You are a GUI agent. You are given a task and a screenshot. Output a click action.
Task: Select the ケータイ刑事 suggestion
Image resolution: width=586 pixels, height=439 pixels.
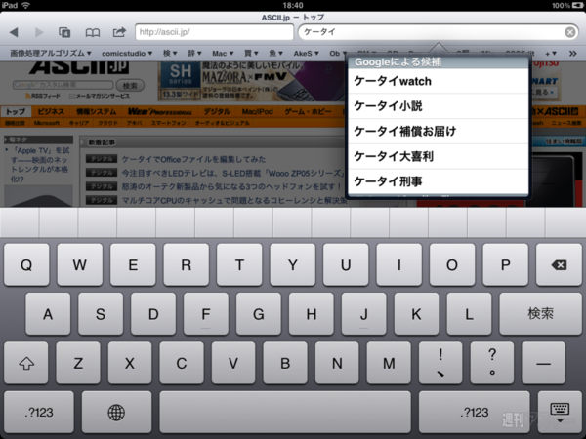(x=438, y=181)
